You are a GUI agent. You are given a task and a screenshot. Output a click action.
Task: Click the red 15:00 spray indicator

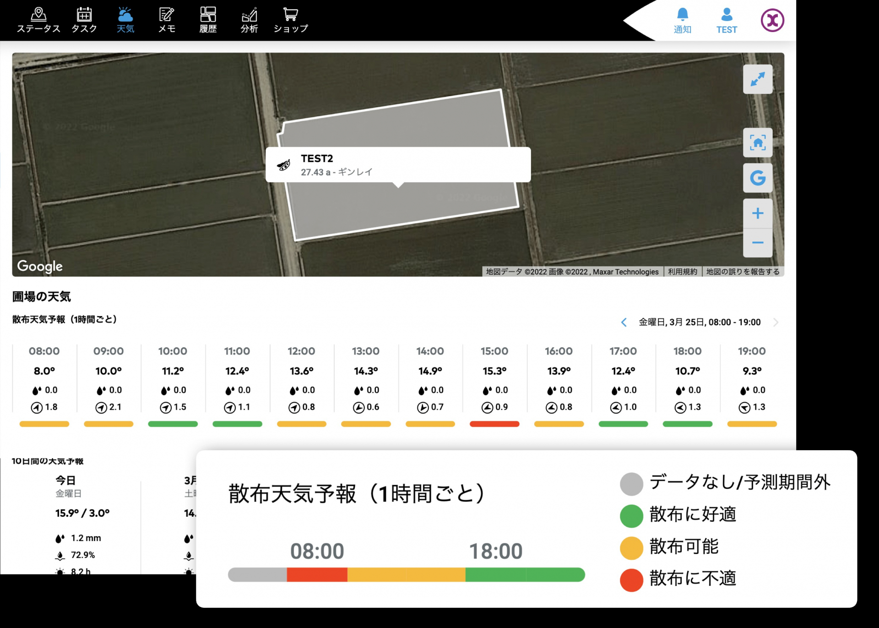494,424
